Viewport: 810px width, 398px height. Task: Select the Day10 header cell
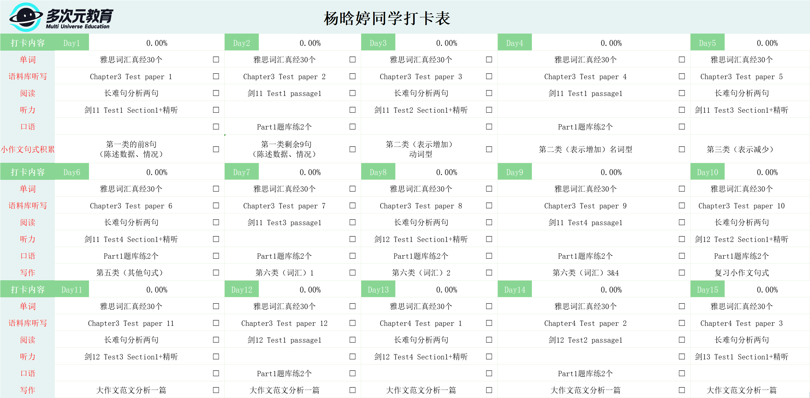tap(708, 172)
